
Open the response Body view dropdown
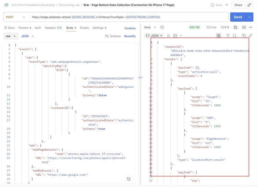[150, 27]
